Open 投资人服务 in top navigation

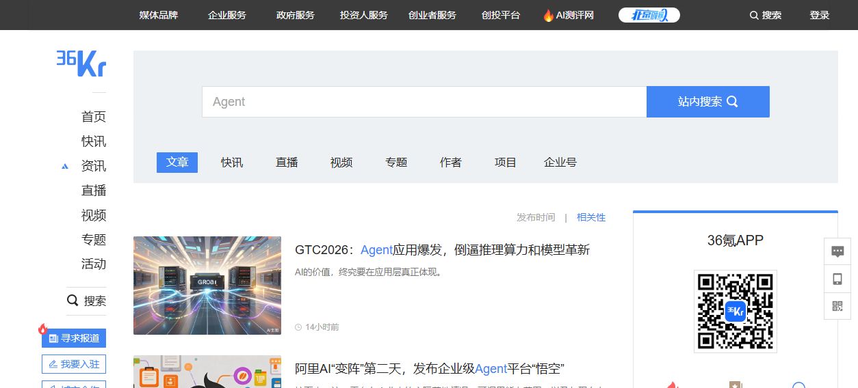click(x=364, y=15)
